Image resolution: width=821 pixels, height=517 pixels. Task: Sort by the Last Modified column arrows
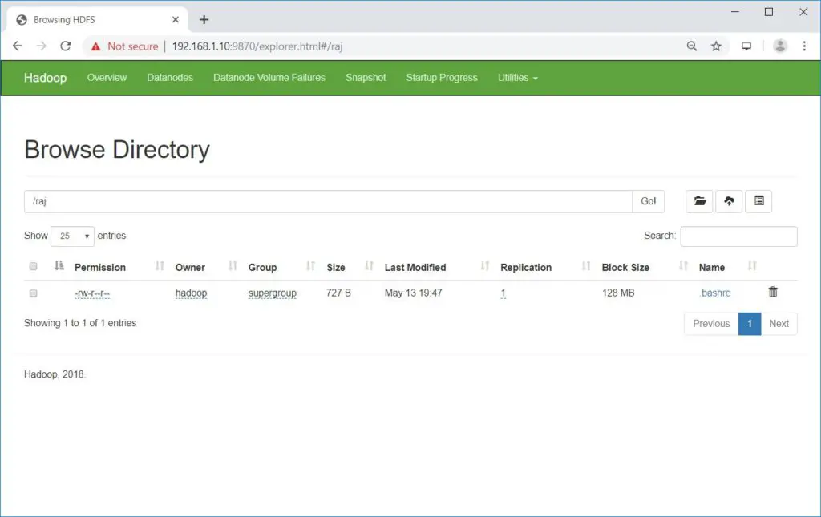tap(485, 266)
